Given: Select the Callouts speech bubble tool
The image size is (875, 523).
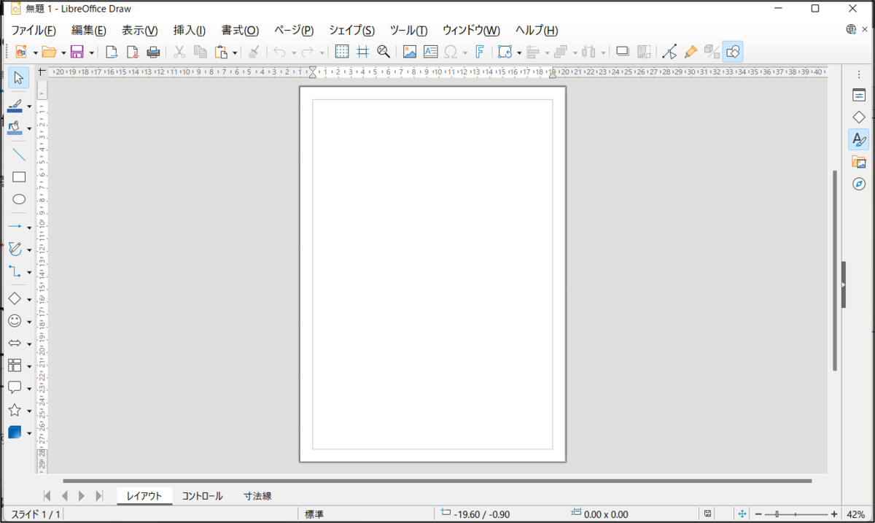Looking at the screenshot, I should tap(15, 387).
